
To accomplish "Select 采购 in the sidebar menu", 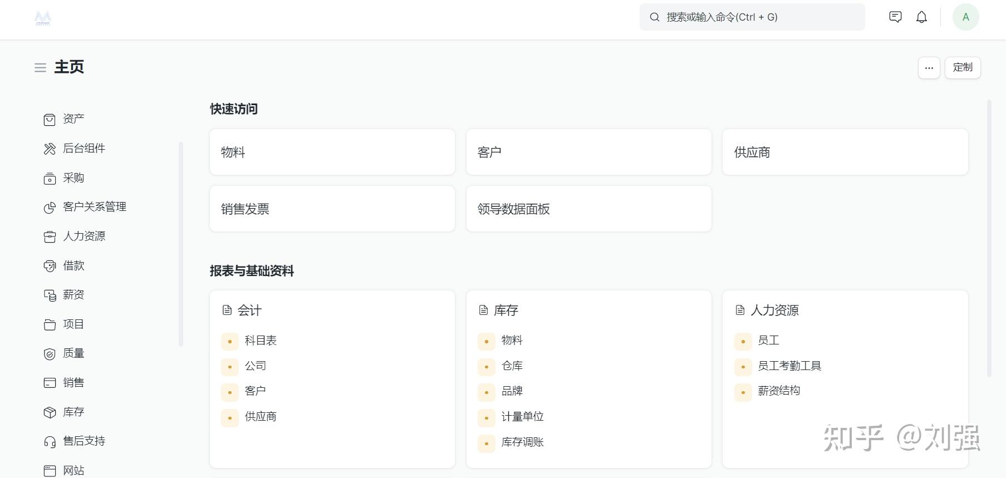I will click(73, 178).
